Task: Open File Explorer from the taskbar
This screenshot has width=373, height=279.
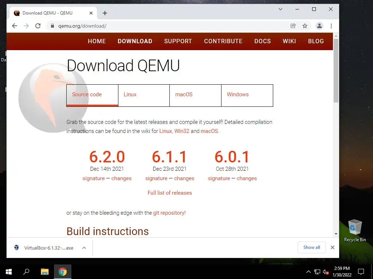Action: coord(44,272)
